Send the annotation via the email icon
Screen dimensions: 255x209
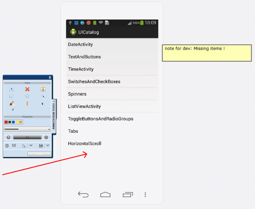[x=14, y=146]
